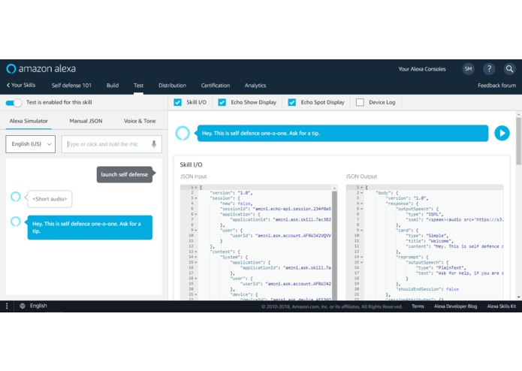Open the help question mark icon
The width and height of the screenshot is (522, 371).
click(x=489, y=69)
